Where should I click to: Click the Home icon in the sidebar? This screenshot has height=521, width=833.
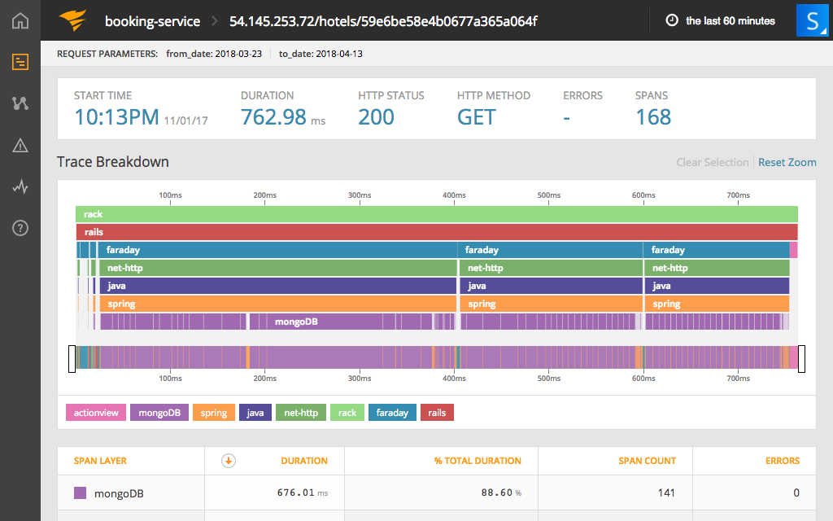tap(20, 21)
